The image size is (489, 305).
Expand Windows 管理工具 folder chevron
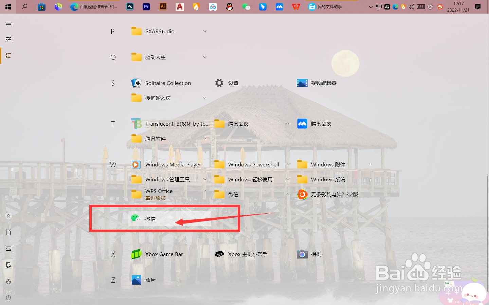click(205, 179)
